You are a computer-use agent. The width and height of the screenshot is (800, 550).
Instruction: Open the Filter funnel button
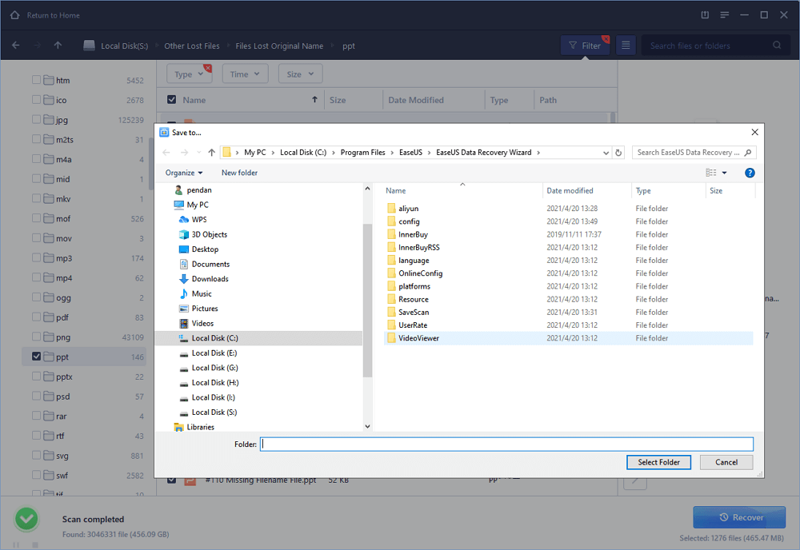[584, 46]
